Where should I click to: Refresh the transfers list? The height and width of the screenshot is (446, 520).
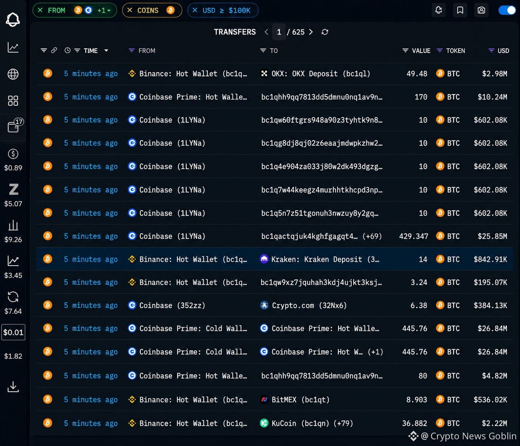(325, 32)
